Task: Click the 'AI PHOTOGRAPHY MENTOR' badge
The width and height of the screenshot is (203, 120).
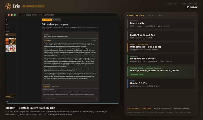Action: [x=33, y=6]
